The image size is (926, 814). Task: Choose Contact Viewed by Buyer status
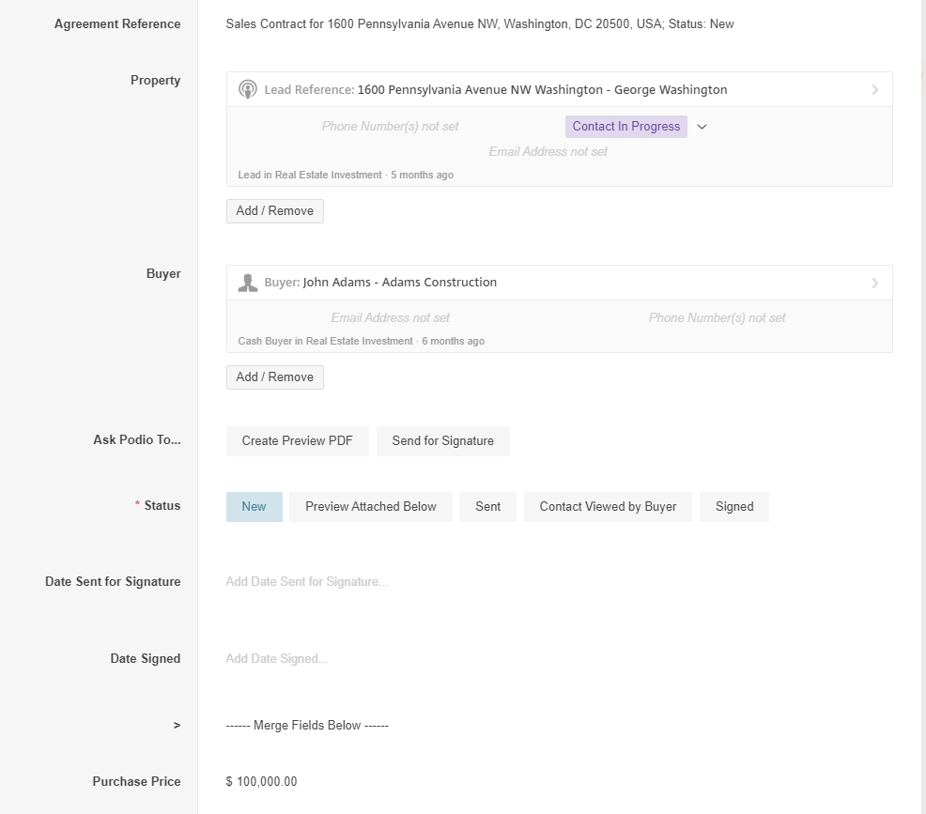(x=608, y=507)
